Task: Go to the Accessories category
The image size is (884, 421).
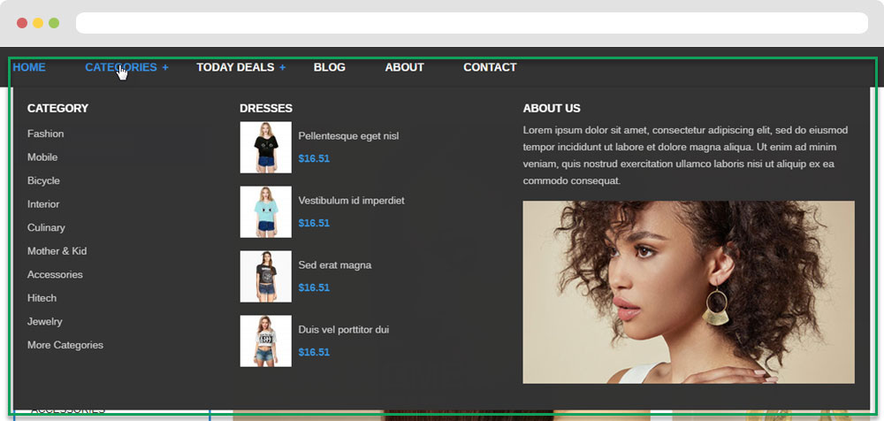Action: point(55,274)
